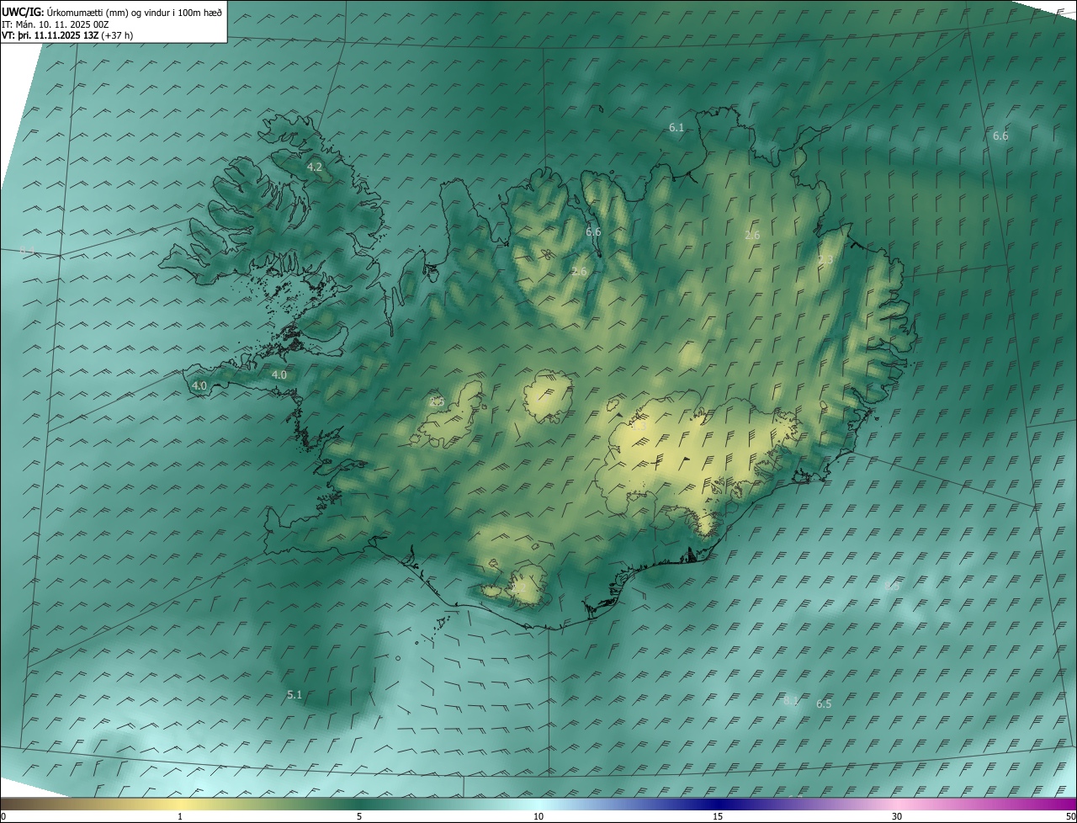Click the '10' label on the color scale
The image size is (1077, 823).
pos(538,816)
